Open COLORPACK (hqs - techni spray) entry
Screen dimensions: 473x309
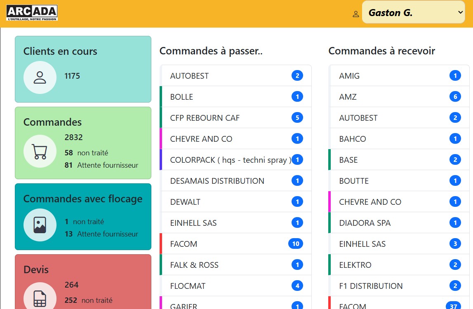coord(230,160)
